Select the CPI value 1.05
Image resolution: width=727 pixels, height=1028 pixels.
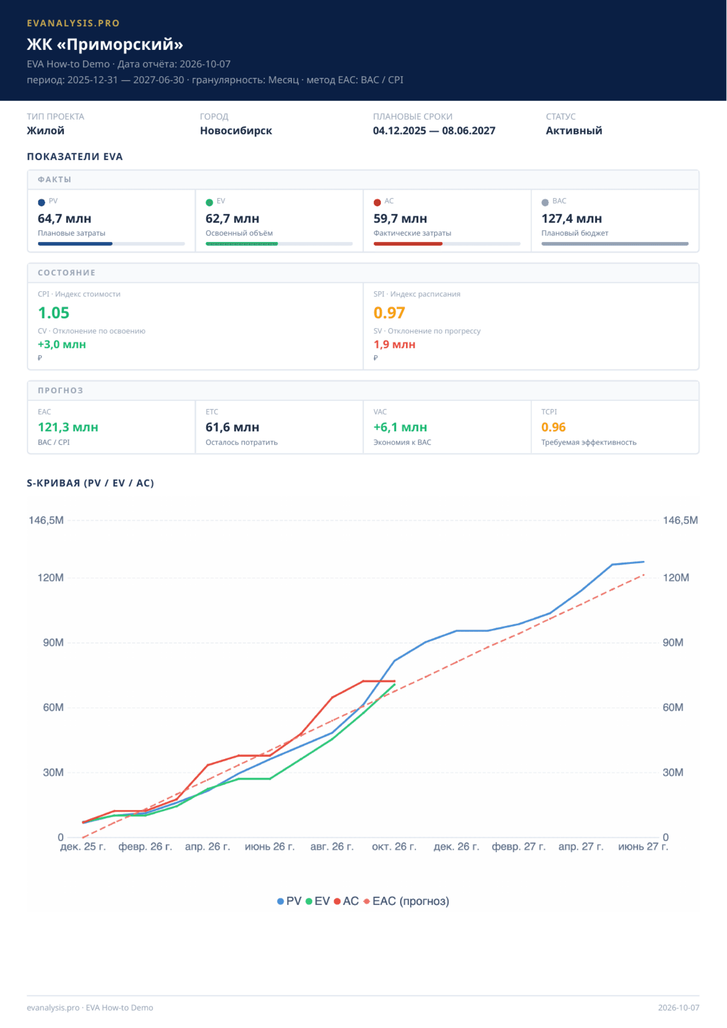[54, 313]
